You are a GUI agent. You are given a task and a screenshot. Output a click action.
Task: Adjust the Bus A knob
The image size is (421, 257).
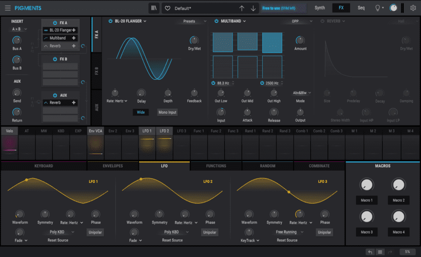tap(17, 40)
